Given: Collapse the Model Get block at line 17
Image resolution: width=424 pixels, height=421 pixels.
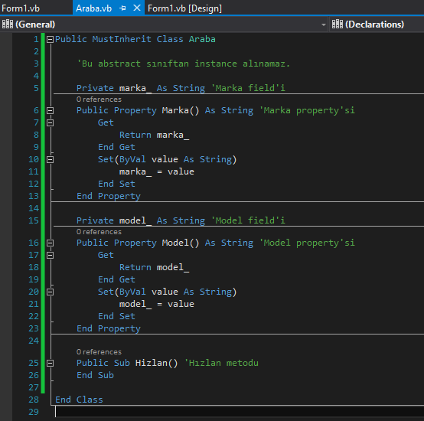Looking at the screenshot, I should (x=50, y=256).
